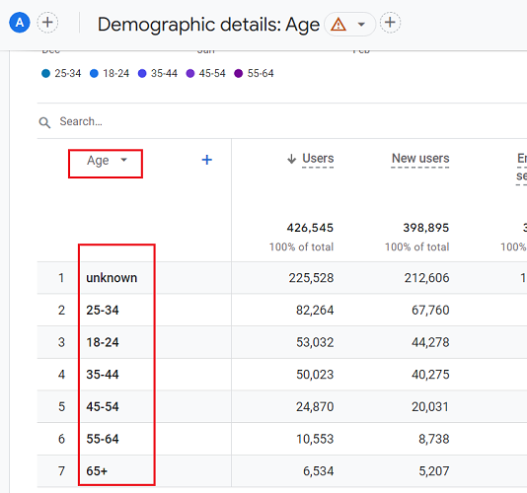
Task: Click the New users total 398,895
Action: pyautogui.click(x=425, y=228)
